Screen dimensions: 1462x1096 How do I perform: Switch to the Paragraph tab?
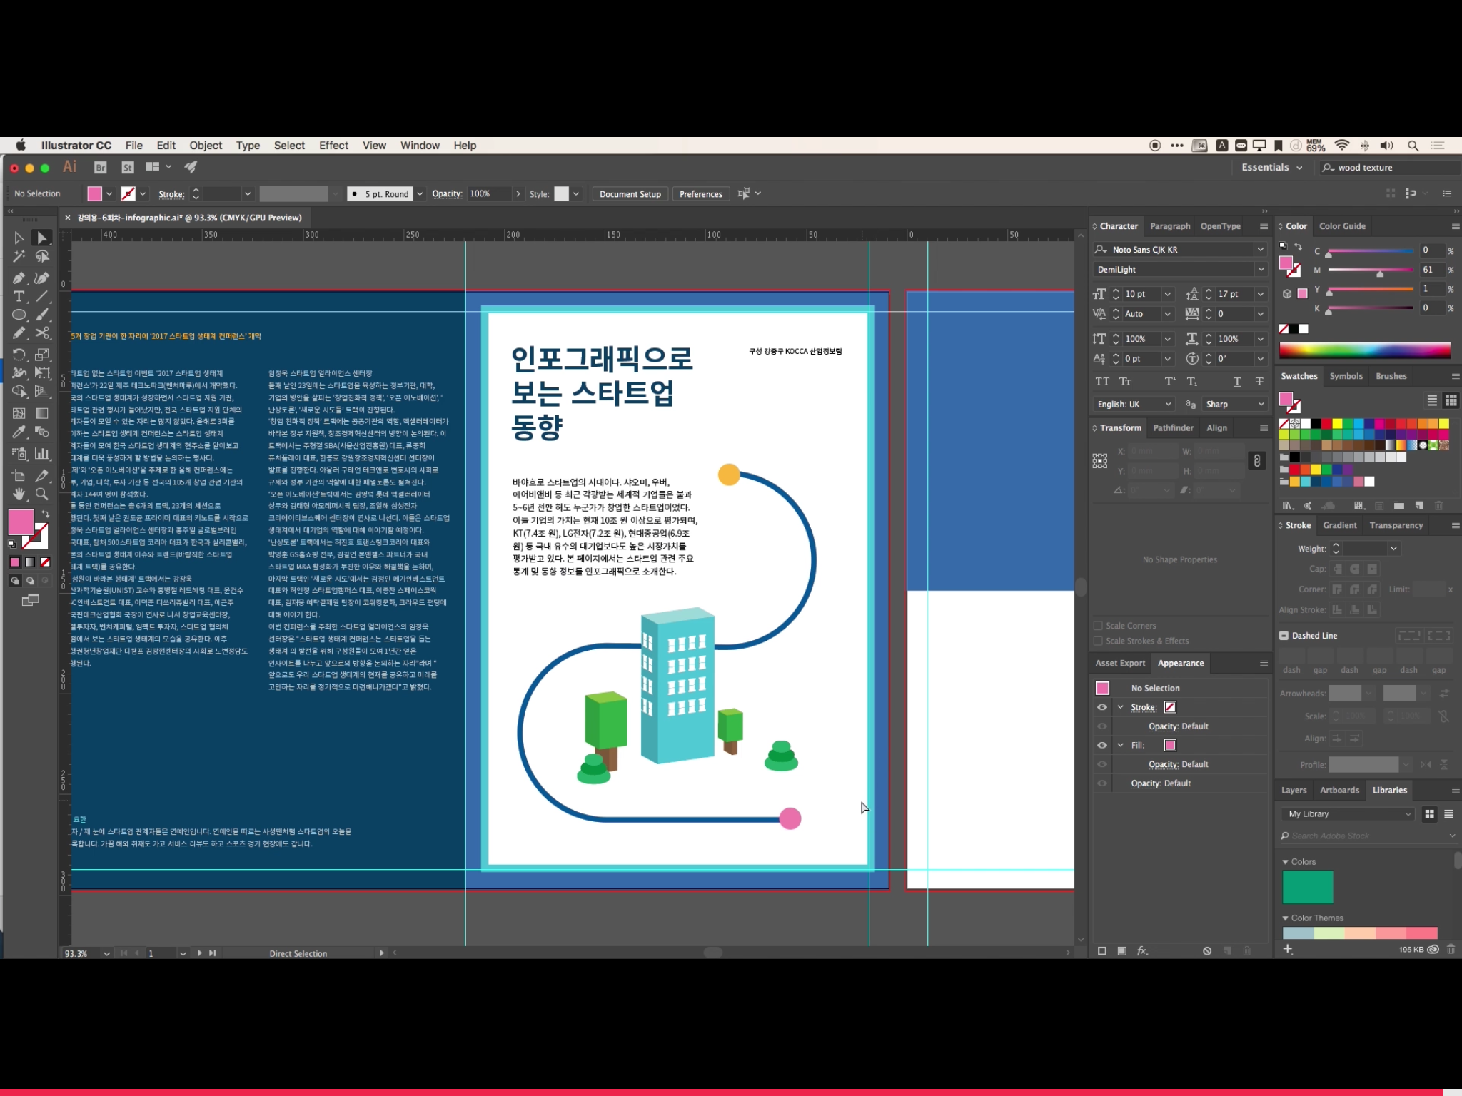(x=1170, y=226)
